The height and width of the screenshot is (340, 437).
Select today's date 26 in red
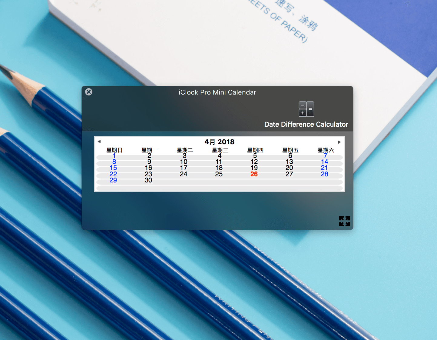pos(254,174)
